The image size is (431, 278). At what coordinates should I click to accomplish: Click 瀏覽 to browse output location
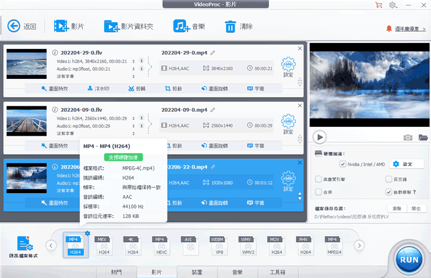[x=397, y=209]
